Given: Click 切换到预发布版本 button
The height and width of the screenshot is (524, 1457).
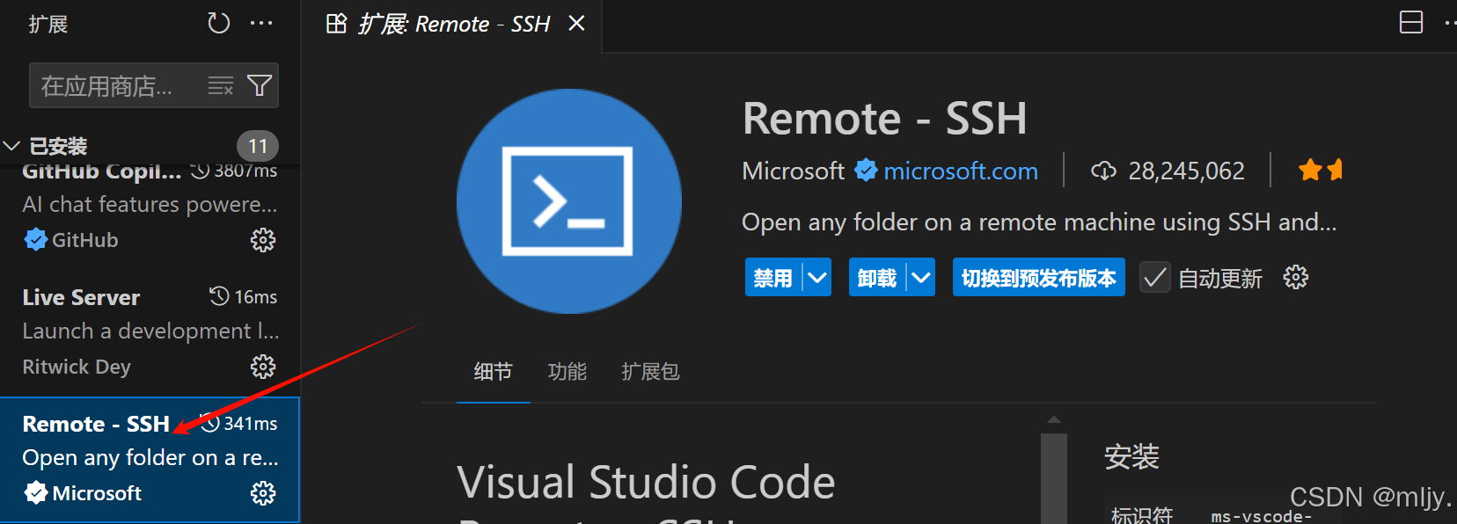Looking at the screenshot, I should (x=1038, y=278).
